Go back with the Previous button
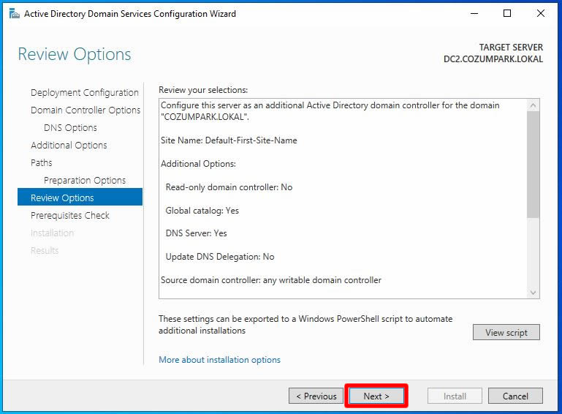Viewport: 562px width, 414px height. [316, 396]
